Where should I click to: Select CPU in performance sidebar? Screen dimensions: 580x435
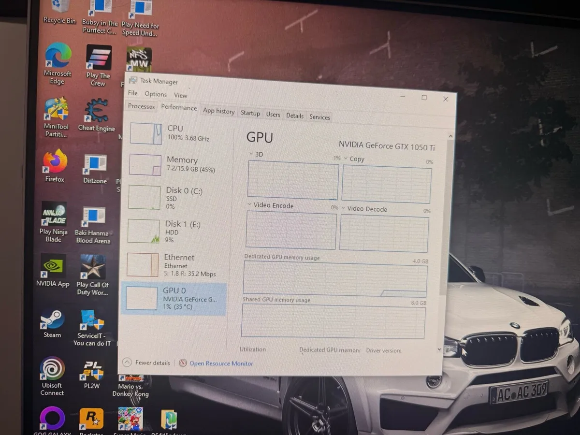[x=176, y=133]
